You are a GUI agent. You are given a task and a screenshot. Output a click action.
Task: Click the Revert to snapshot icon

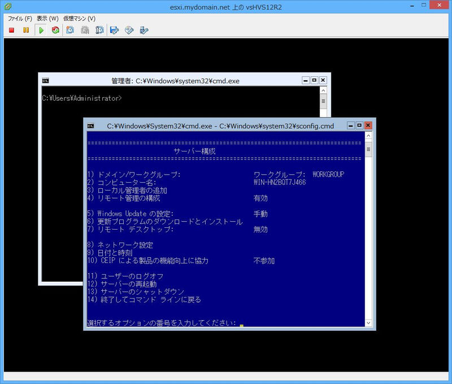(x=85, y=30)
